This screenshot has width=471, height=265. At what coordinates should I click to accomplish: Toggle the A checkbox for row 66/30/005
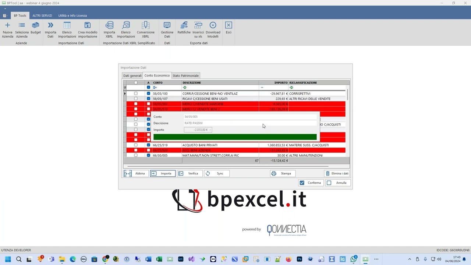(x=149, y=155)
